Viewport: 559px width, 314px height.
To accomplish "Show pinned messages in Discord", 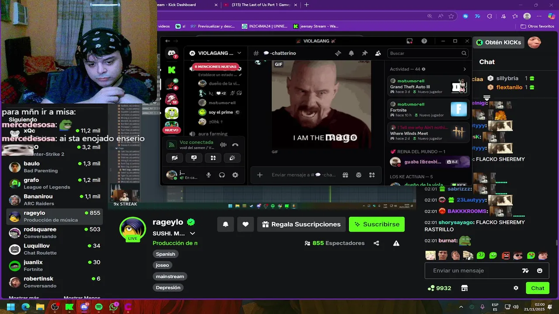I will coord(365,53).
